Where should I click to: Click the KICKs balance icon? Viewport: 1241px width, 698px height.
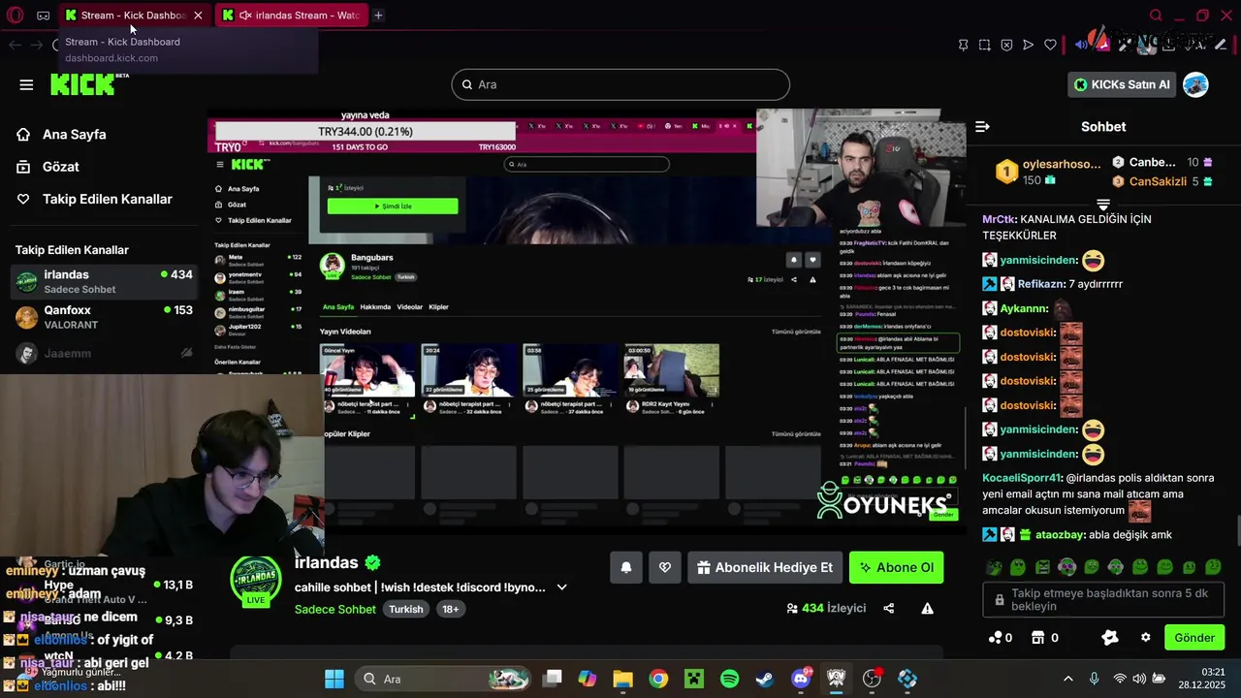[995, 637]
